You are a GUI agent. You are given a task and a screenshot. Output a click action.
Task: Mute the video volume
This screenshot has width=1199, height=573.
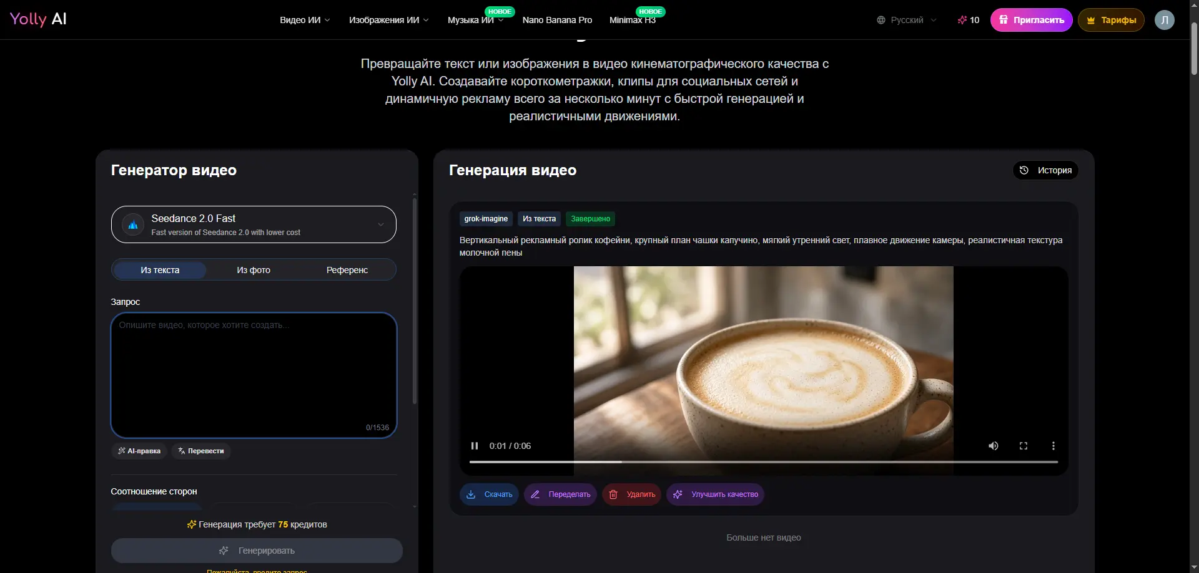point(994,446)
